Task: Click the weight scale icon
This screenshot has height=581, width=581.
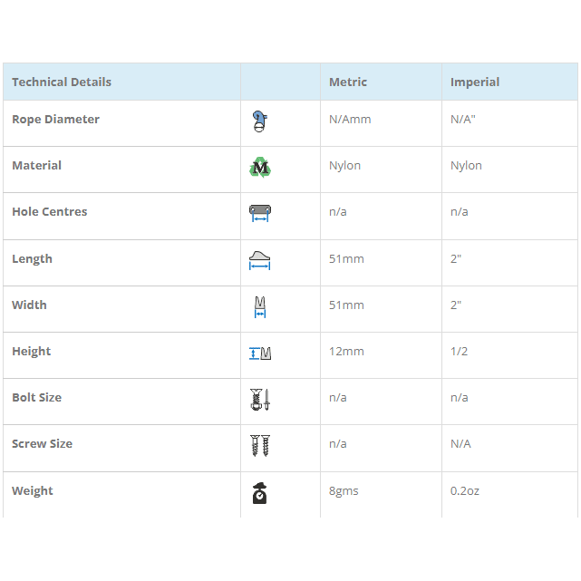Action: coord(260,492)
